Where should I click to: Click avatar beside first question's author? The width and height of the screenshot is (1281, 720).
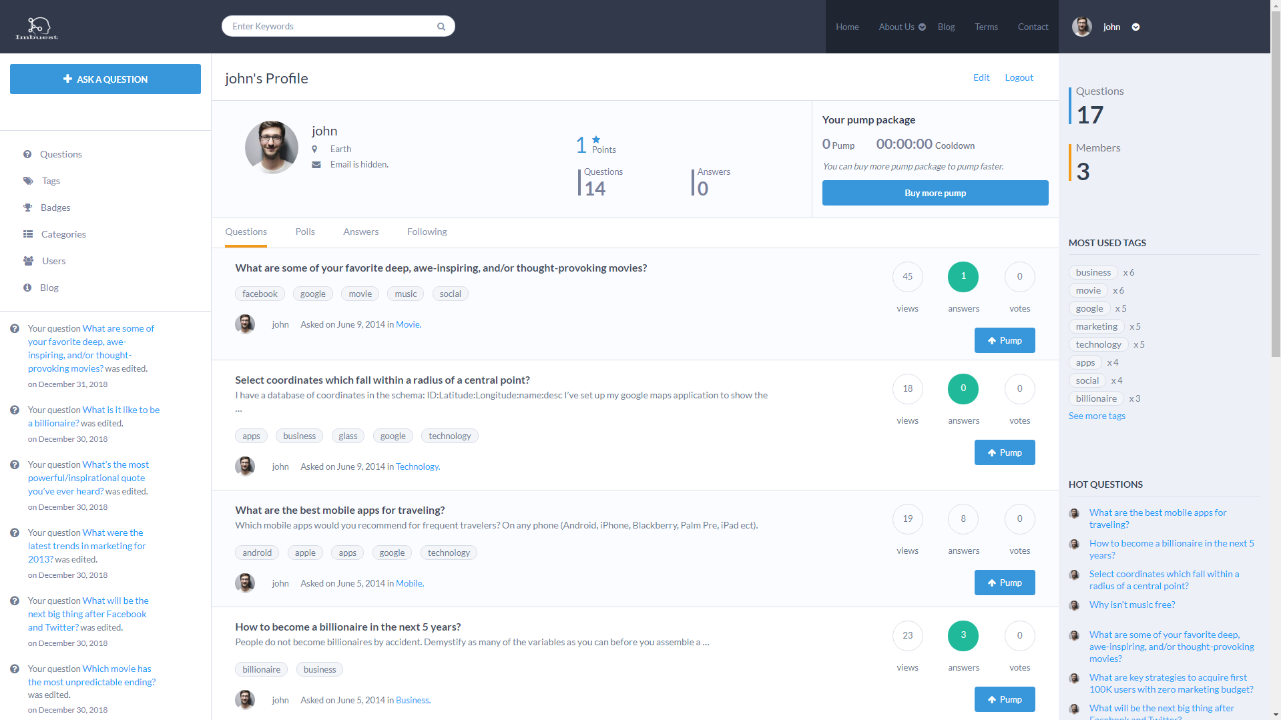[245, 324]
